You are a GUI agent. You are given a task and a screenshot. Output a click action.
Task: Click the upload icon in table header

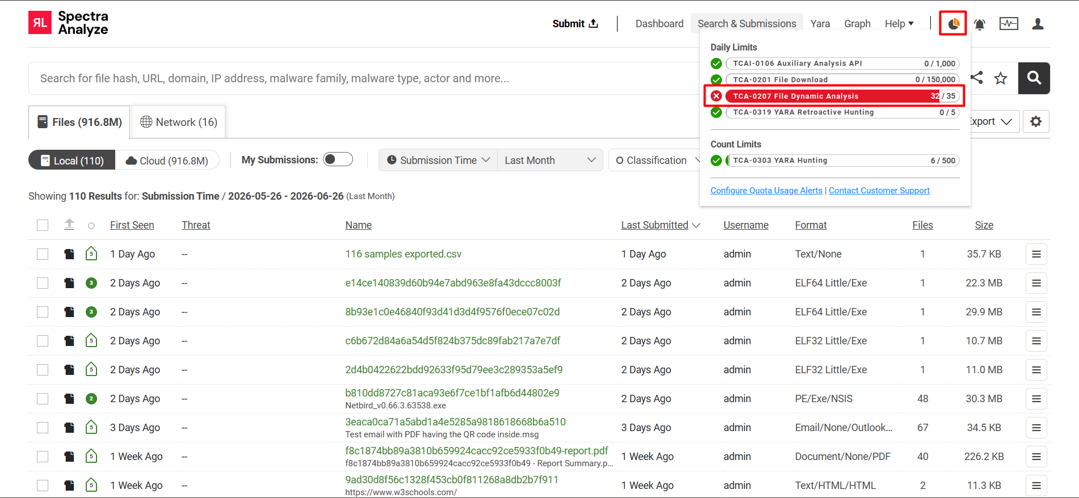pos(69,225)
